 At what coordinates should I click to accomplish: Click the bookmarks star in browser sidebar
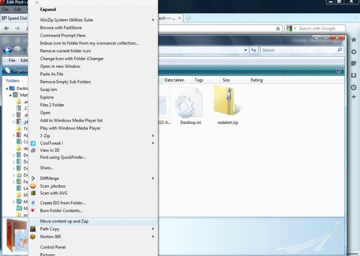coord(354,39)
